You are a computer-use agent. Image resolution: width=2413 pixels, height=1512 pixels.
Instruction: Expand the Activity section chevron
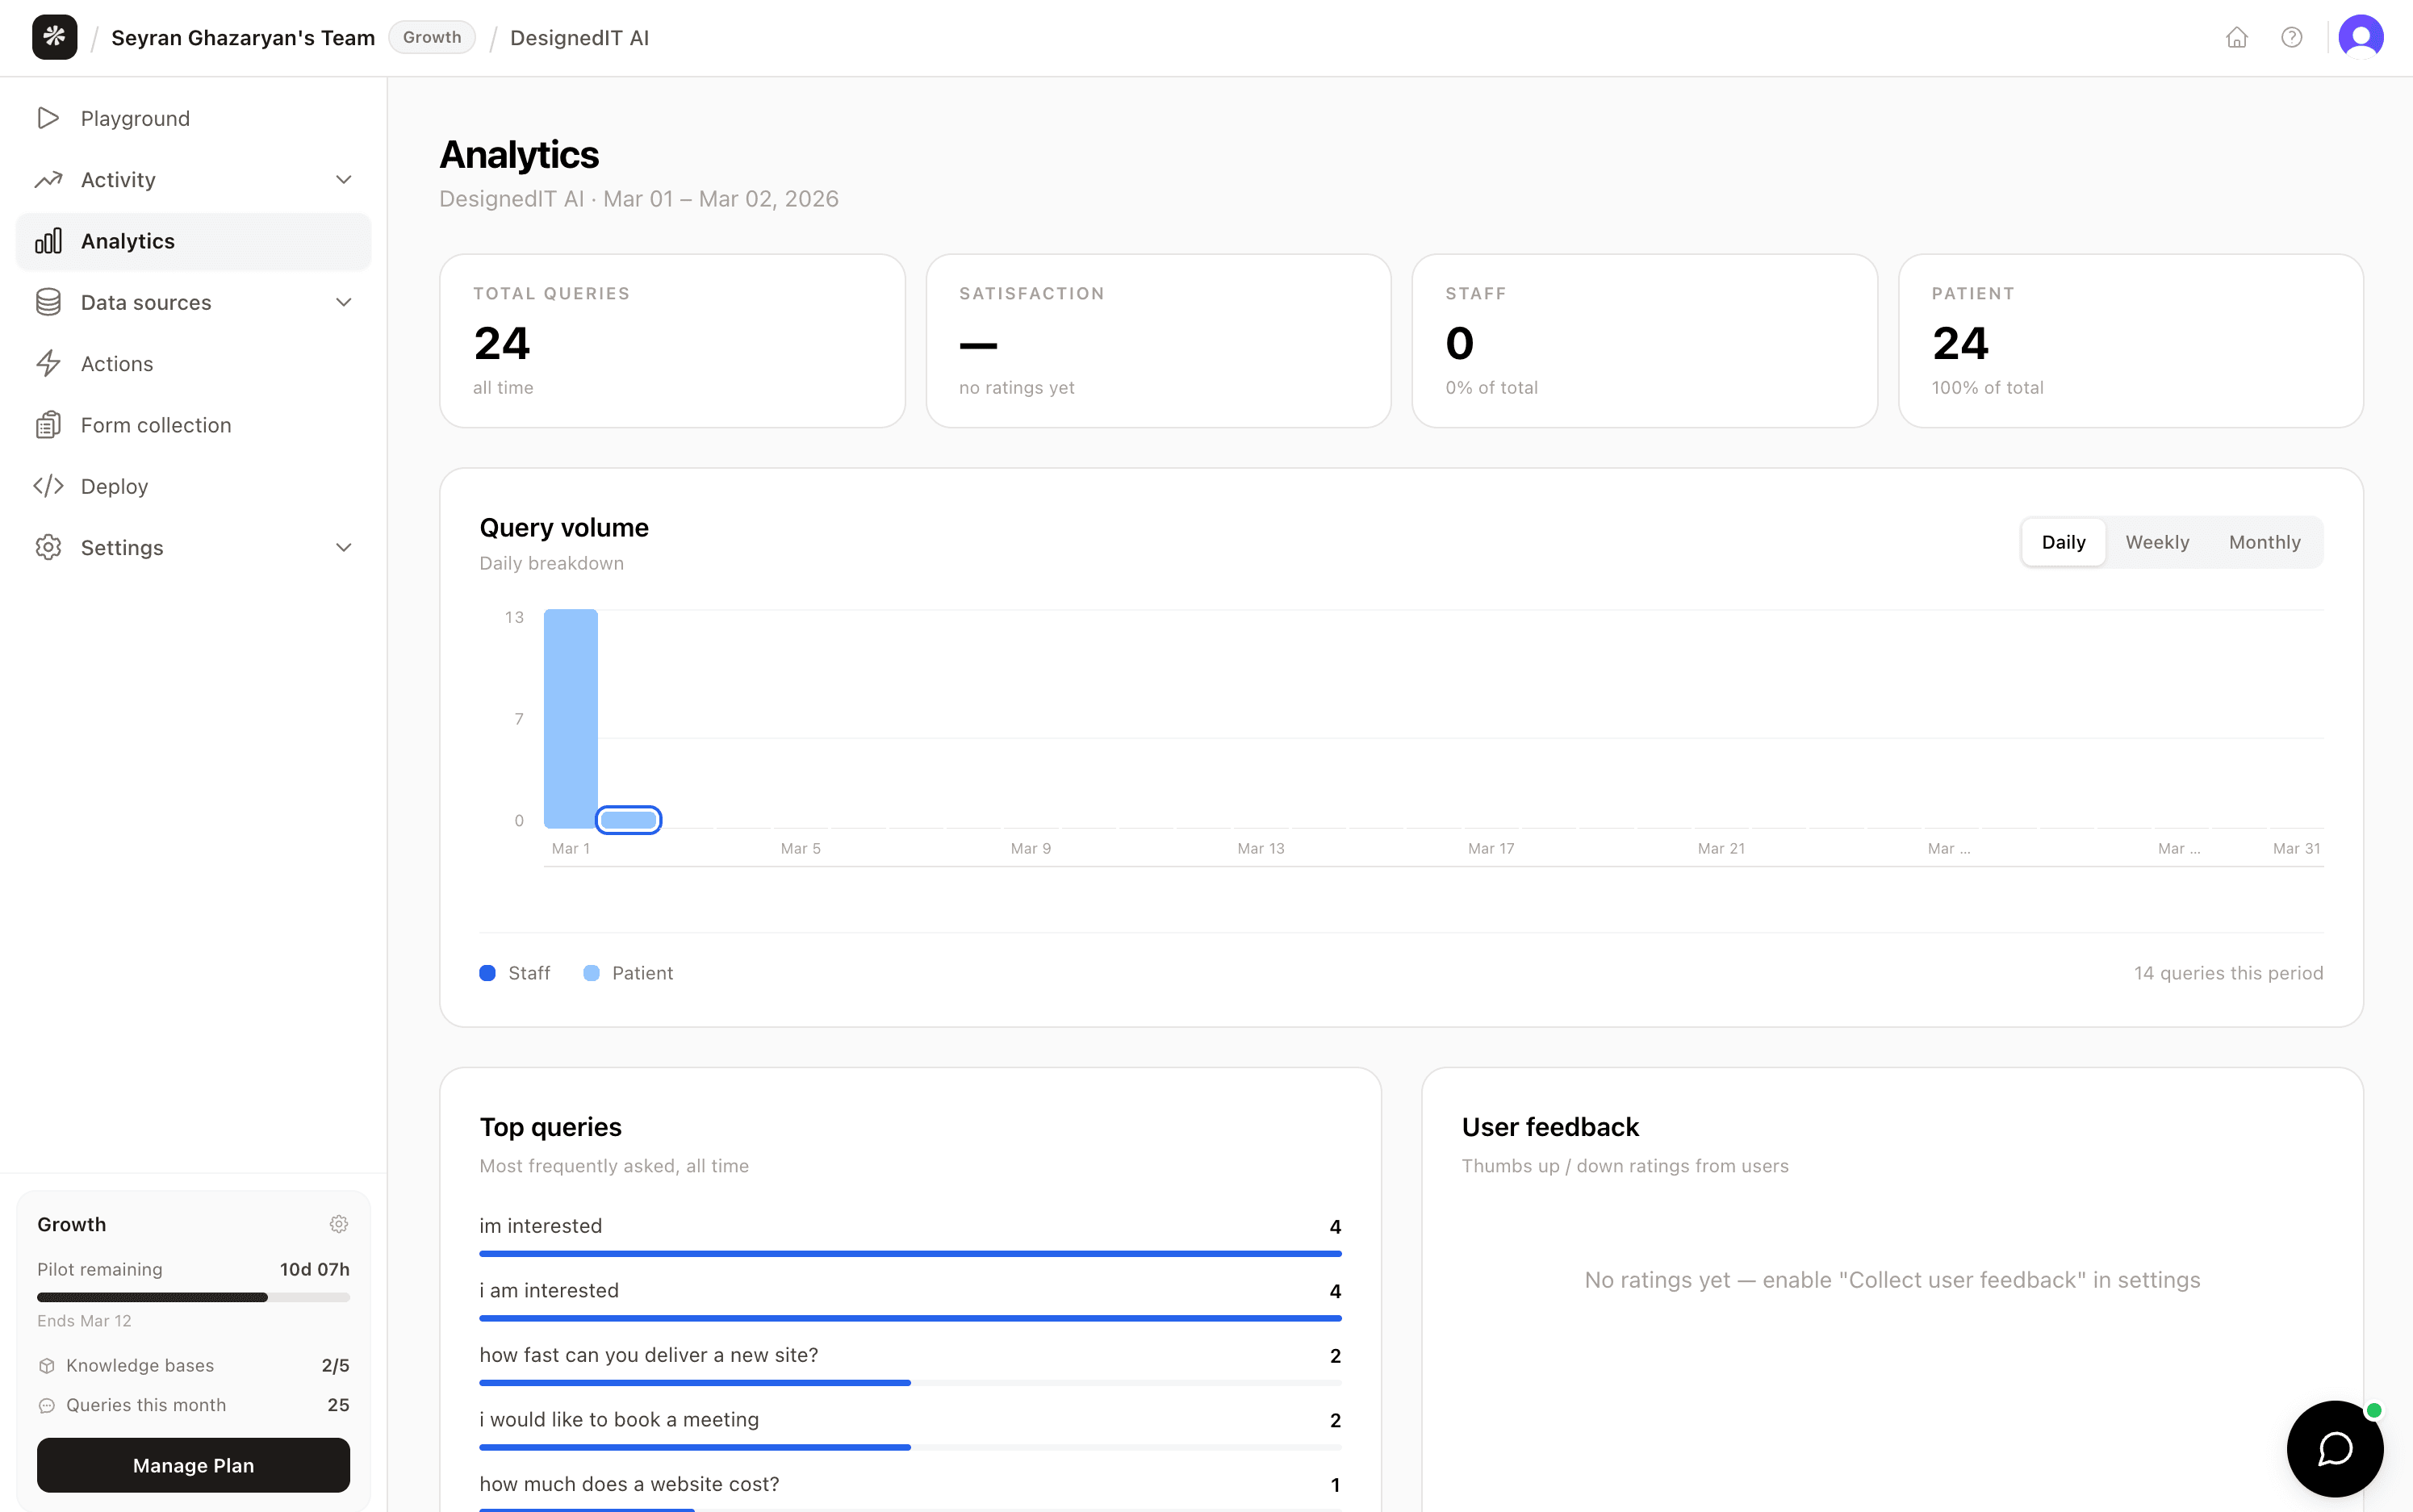coord(343,179)
